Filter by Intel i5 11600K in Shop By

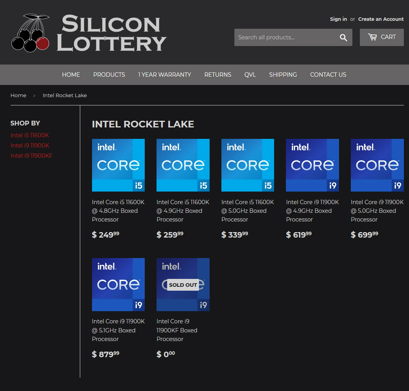click(29, 135)
